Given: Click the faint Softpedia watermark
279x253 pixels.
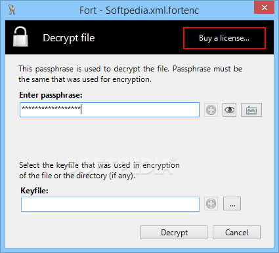Looking at the screenshot, I should click(121, 165).
